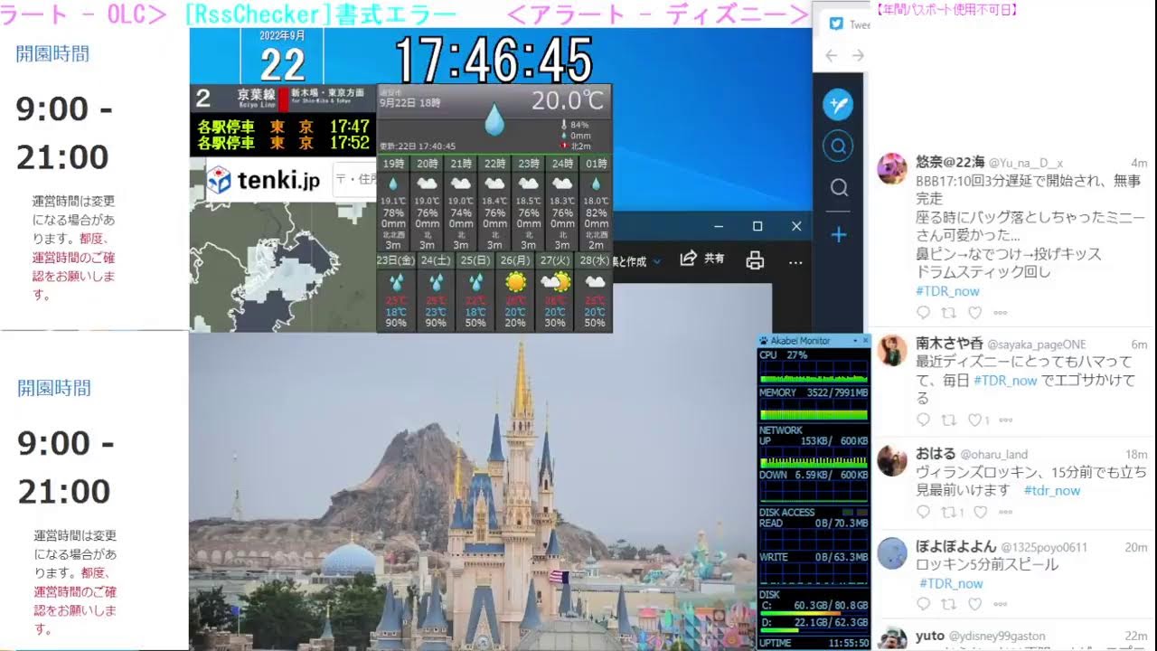Add a column with the plus icon
Viewport: 1157px width, 651px height.
click(839, 235)
